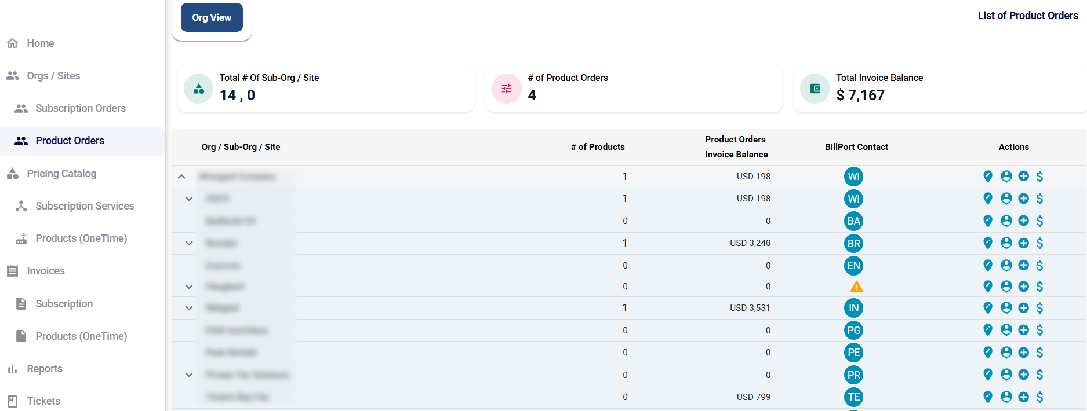This screenshot has width=1087, height=411.
Task: Expand the row with the PR contact badge
Action: tap(189, 375)
